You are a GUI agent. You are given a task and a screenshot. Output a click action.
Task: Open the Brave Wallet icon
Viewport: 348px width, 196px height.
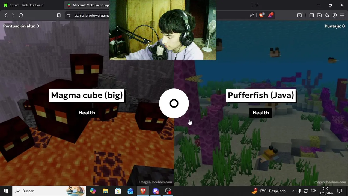(319, 16)
